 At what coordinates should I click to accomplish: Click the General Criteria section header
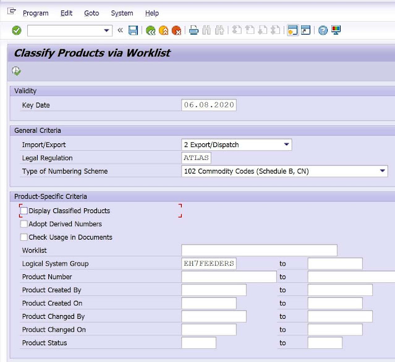tap(203, 130)
